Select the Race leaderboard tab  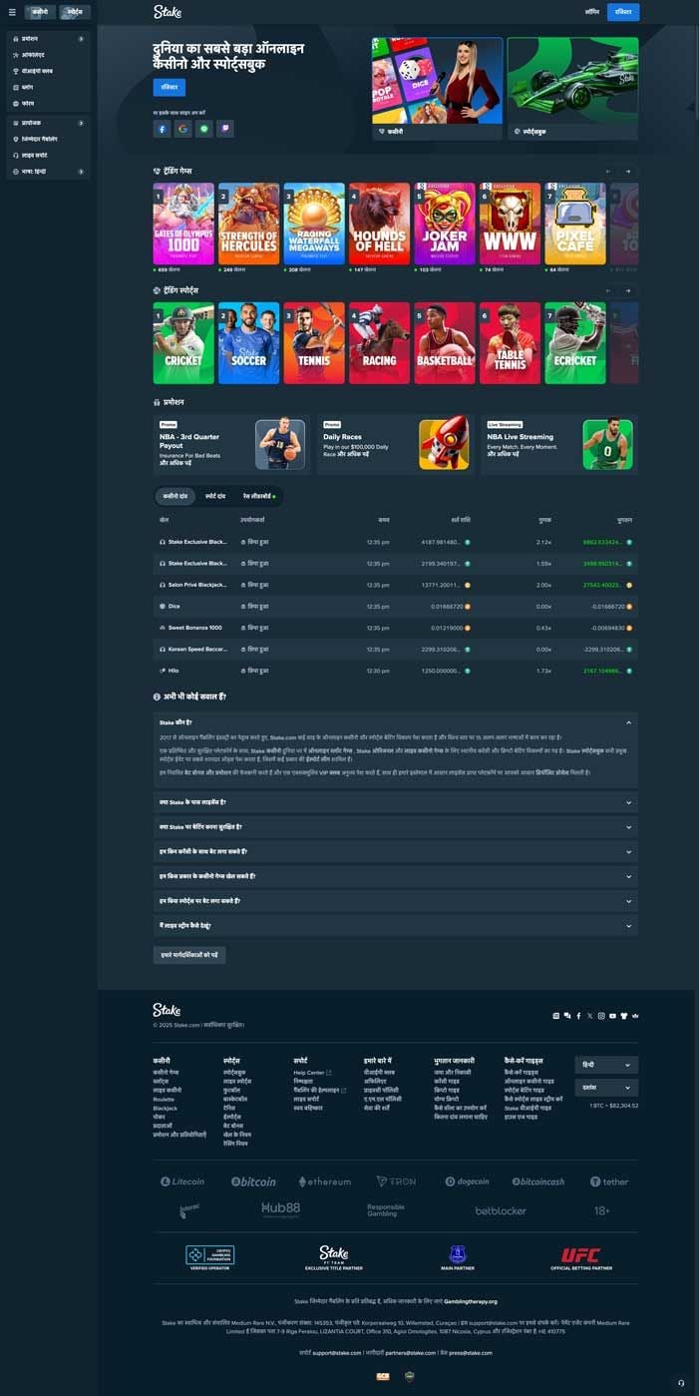pos(259,496)
